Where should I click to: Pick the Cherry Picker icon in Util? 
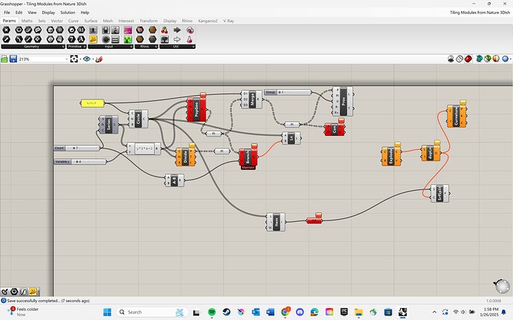[164, 30]
